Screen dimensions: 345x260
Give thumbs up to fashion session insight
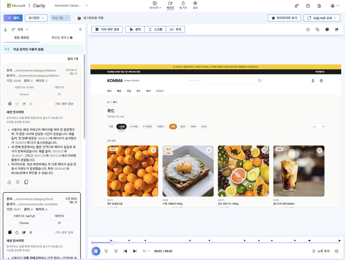tap(9, 182)
